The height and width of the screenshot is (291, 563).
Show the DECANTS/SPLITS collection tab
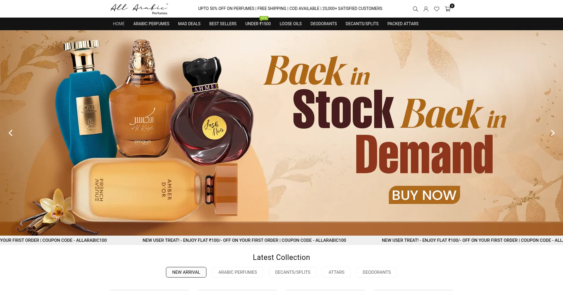293,272
